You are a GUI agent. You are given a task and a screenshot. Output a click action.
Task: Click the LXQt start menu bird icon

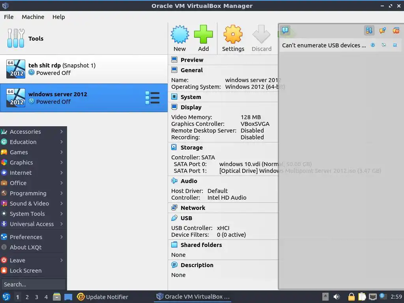click(6, 297)
